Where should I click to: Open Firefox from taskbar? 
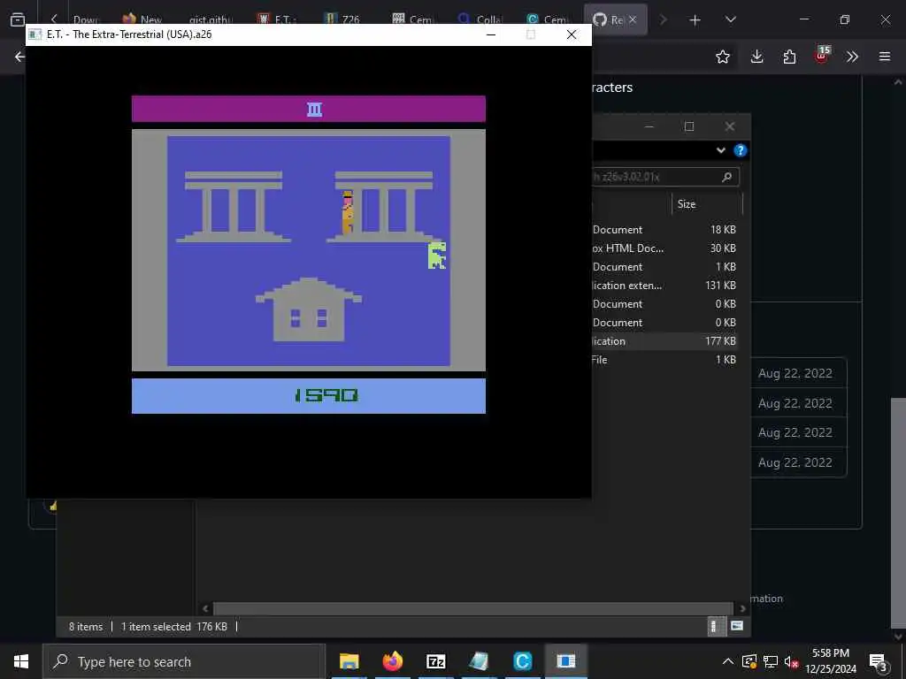click(392, 661)
